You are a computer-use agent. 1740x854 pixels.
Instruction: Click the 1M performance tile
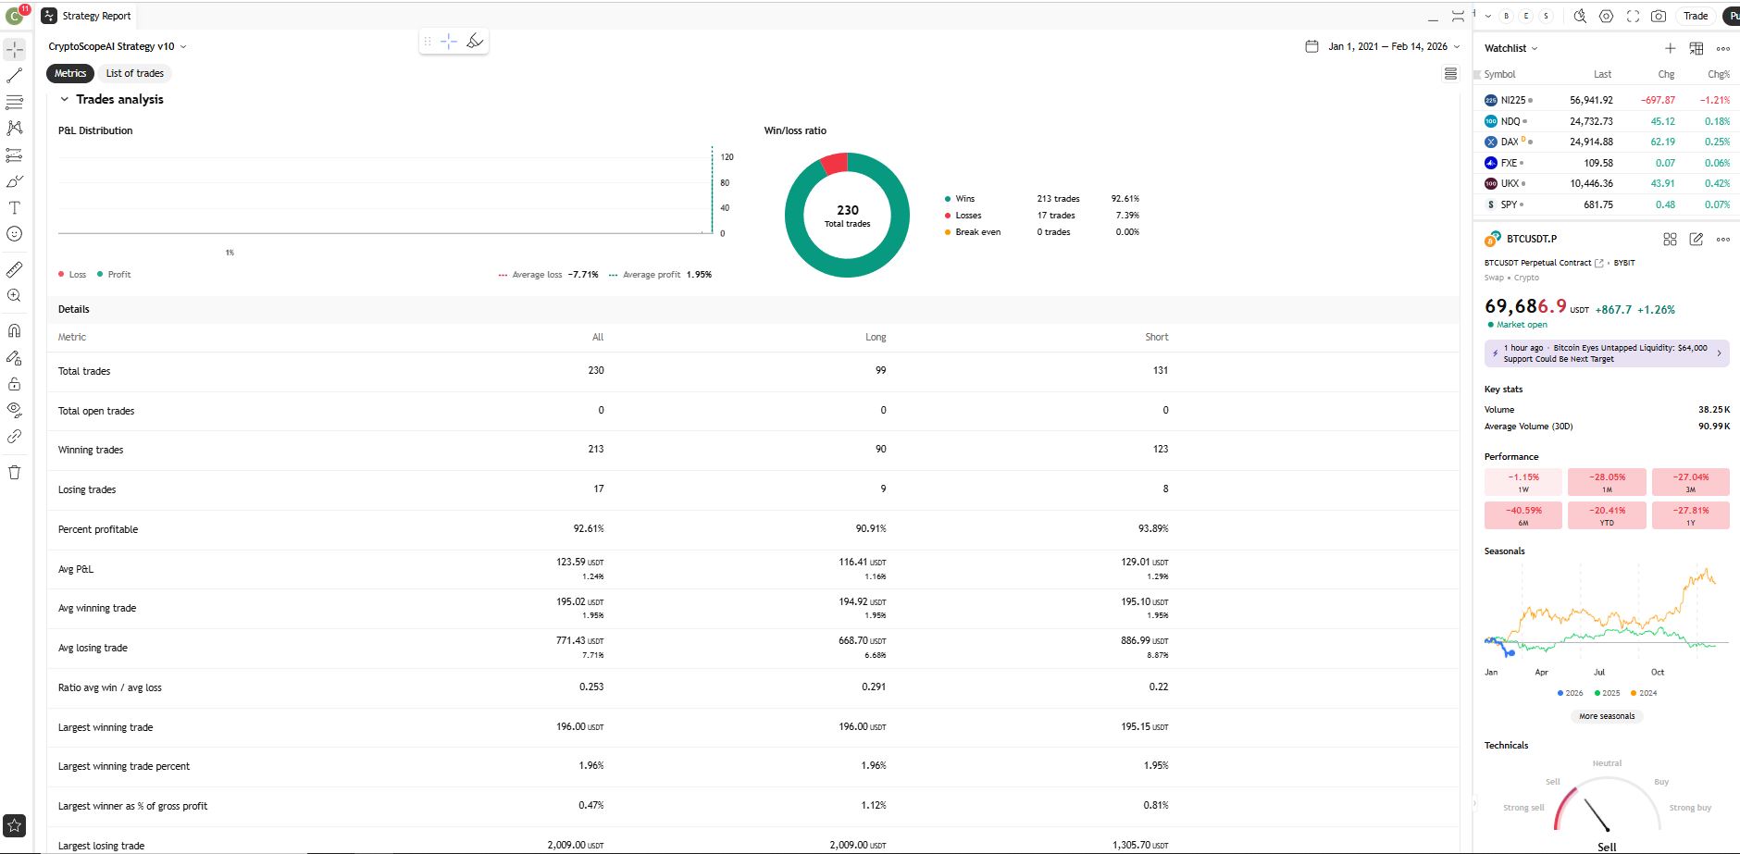tap(1607, 482)
